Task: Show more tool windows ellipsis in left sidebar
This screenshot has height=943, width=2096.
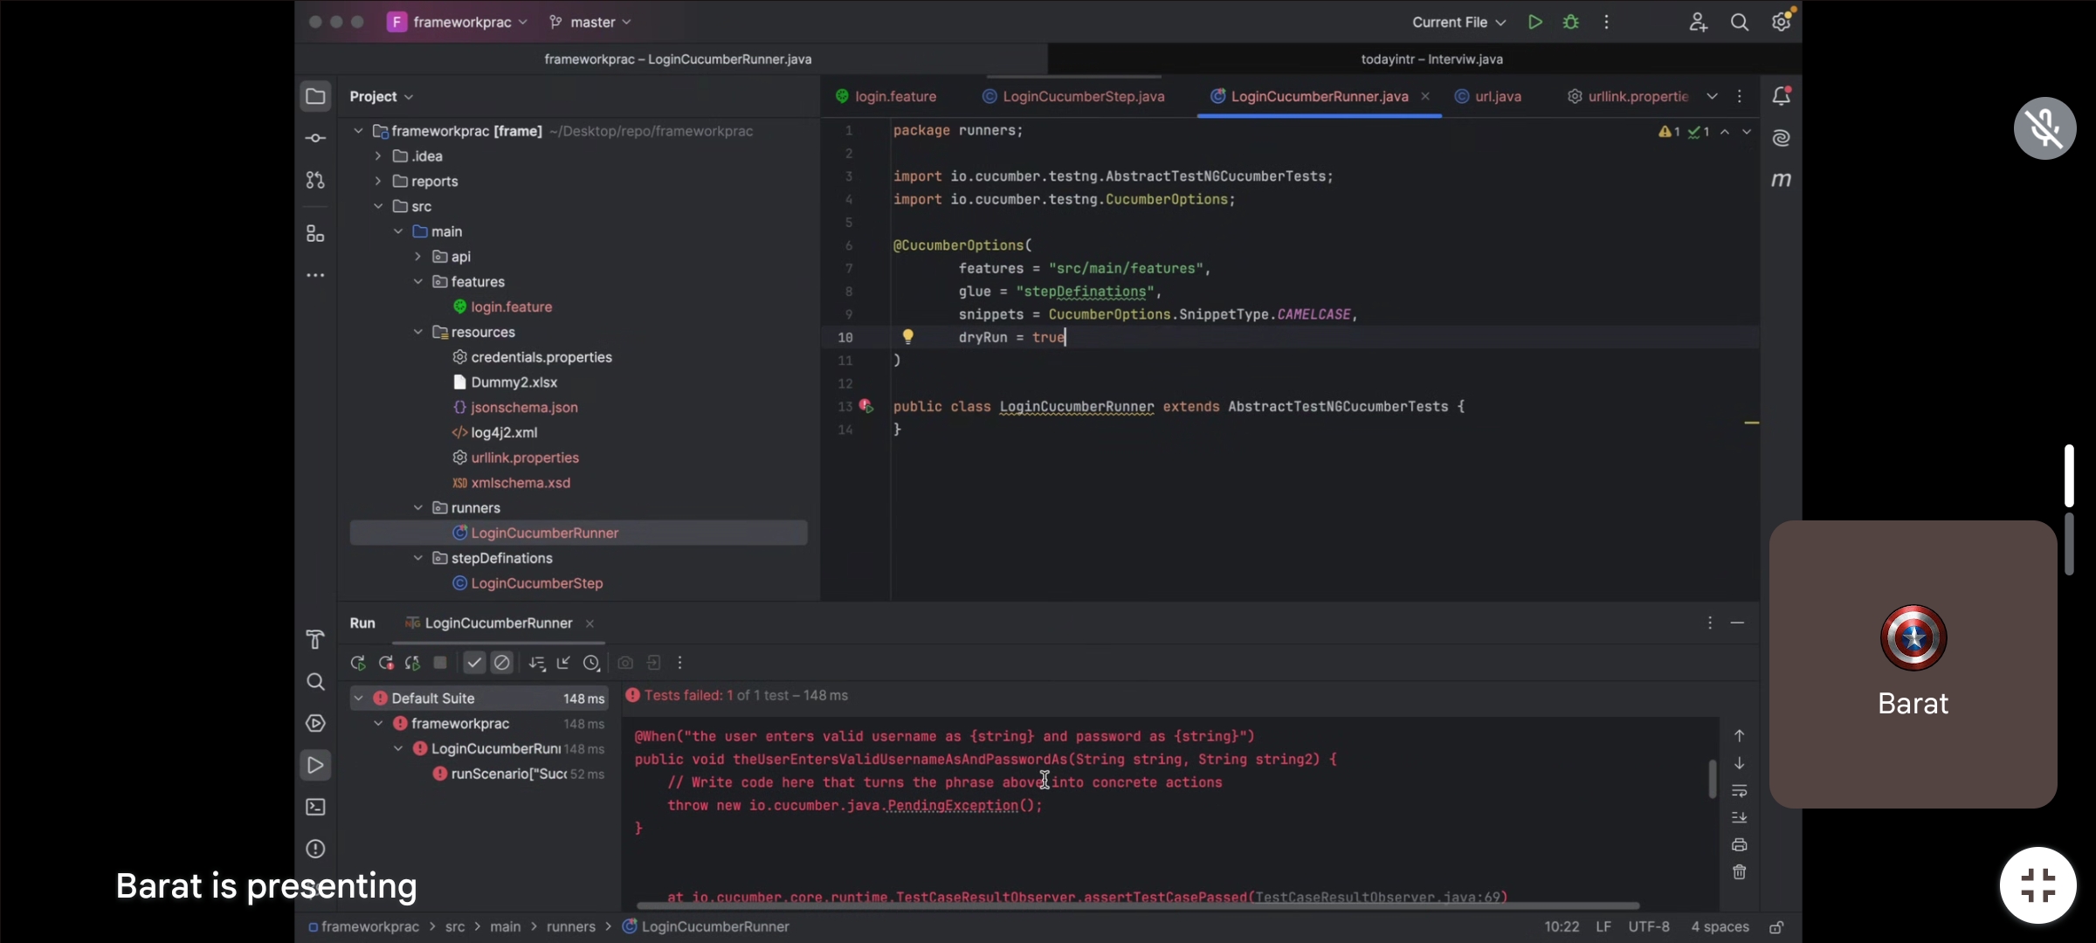Action: click(315, 275)
